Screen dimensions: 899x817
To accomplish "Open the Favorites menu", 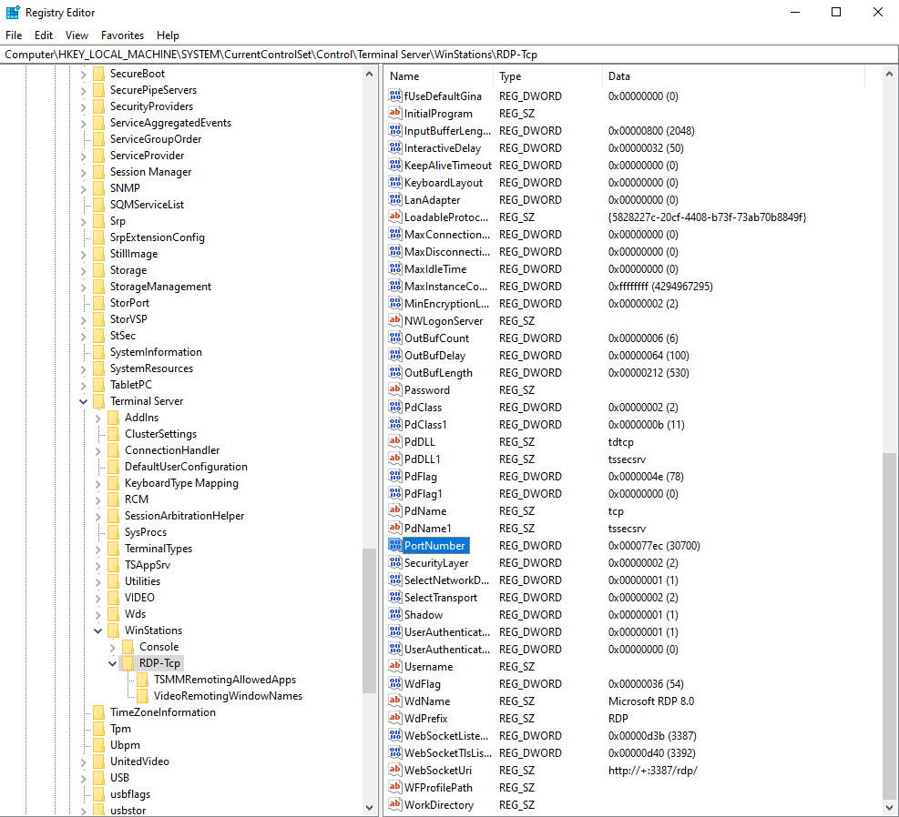I will 122,35.
